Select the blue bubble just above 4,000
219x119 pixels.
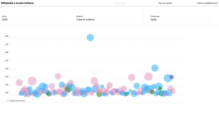coord(155,68)
